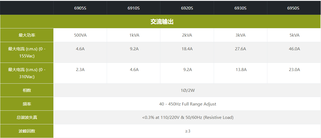
Task: Click the 6950S column header
Action: point(293,8)
